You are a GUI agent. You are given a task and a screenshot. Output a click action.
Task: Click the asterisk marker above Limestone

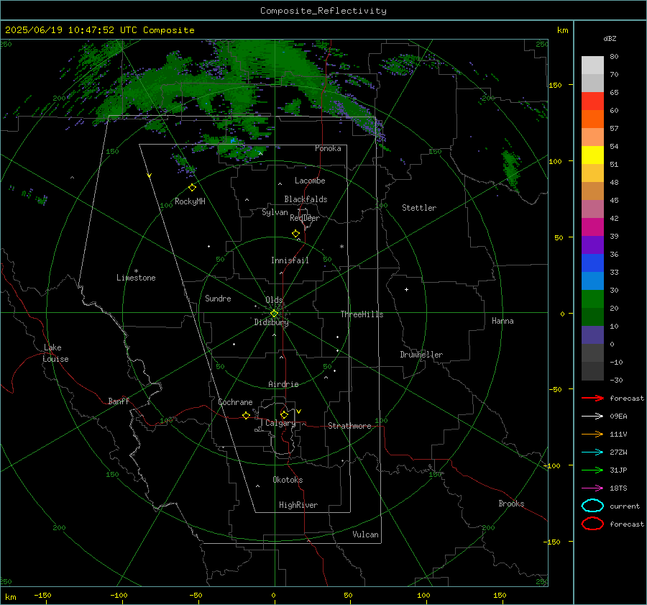pyautogui.click(x=136, y=271)
